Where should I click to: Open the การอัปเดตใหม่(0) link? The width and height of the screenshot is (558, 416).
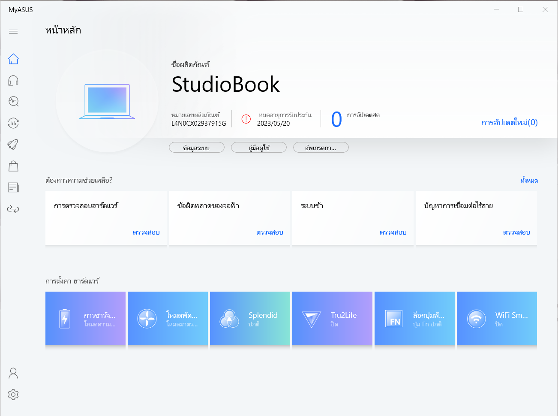509,123
